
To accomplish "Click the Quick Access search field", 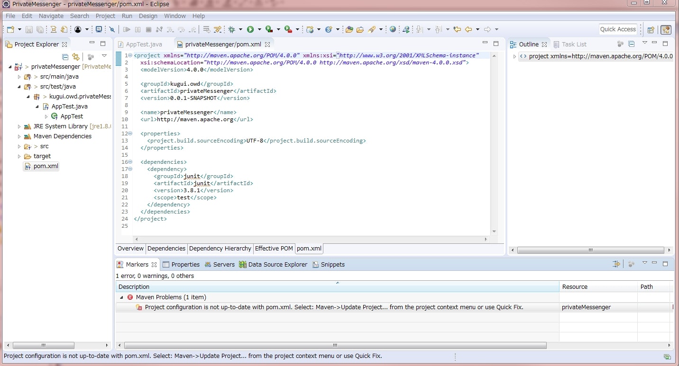I will point(617,29).
